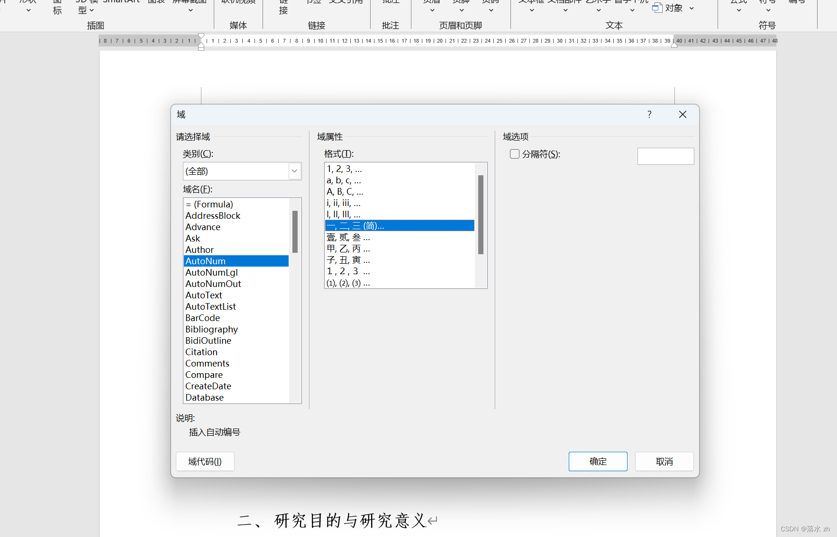Select Author field name
This screenshot has height=537, width=837.
coord(236,250)
